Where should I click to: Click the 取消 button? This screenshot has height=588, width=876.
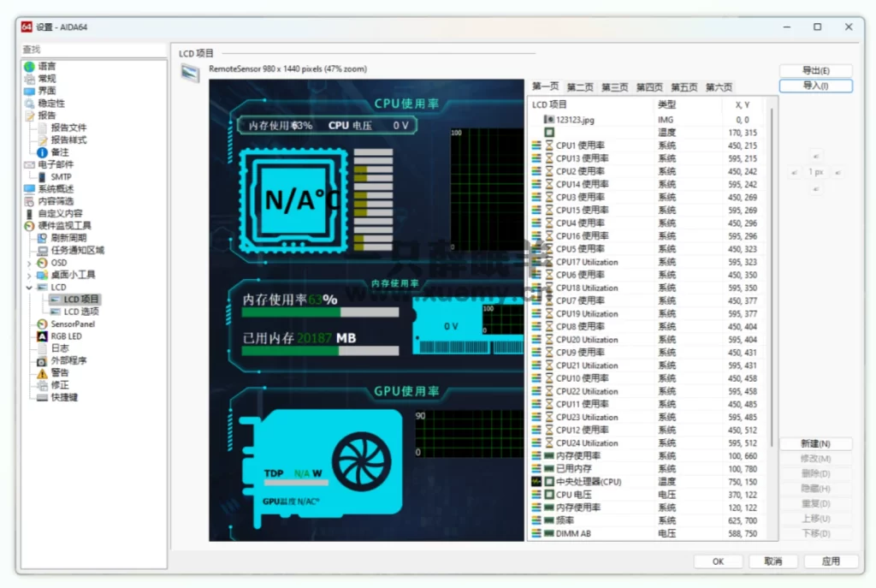(773, 561)
